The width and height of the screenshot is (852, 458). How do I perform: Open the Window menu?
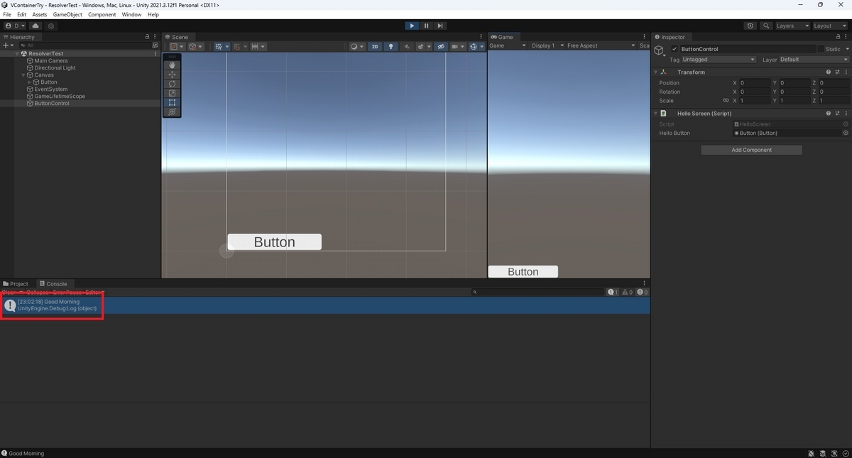[x=131, y=14]
